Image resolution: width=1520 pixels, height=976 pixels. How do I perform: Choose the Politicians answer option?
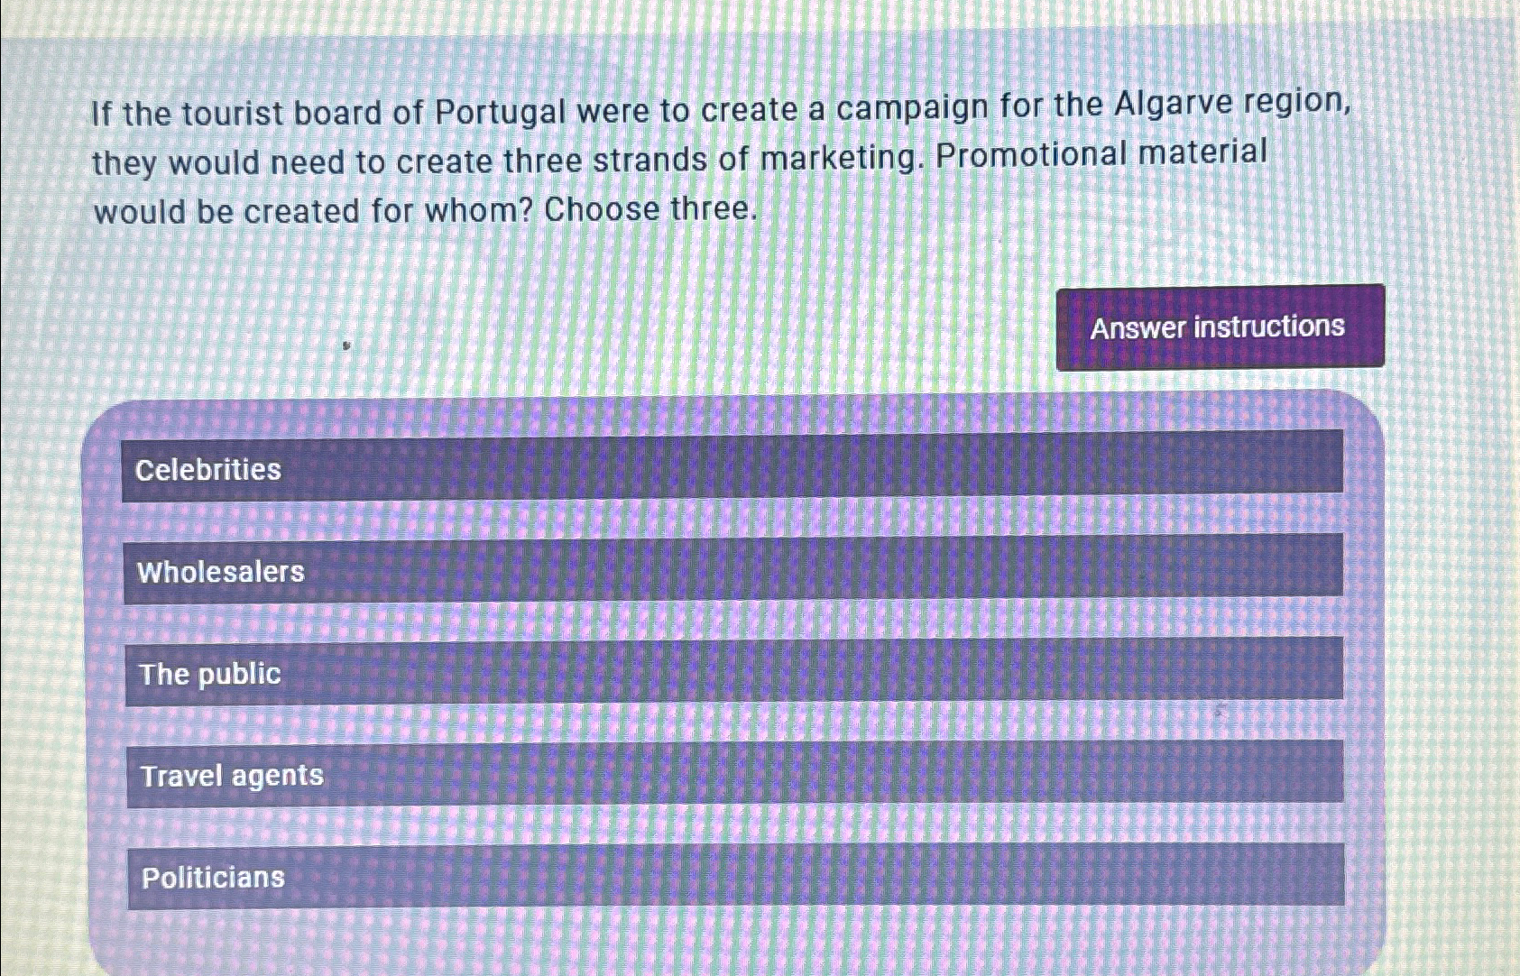[x=736, y=876]
